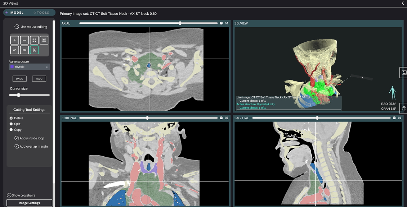Click the 'SAGITTAL' panel label
407x207 pixels.
point(242,118)
